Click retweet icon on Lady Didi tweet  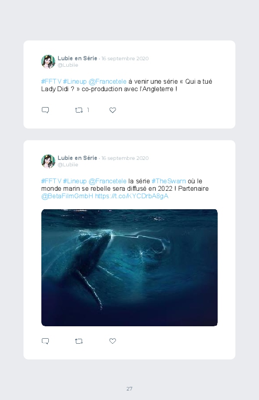pos(79,110)
